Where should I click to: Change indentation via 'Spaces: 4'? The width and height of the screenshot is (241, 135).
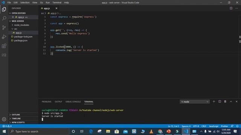tap(186, 126)
